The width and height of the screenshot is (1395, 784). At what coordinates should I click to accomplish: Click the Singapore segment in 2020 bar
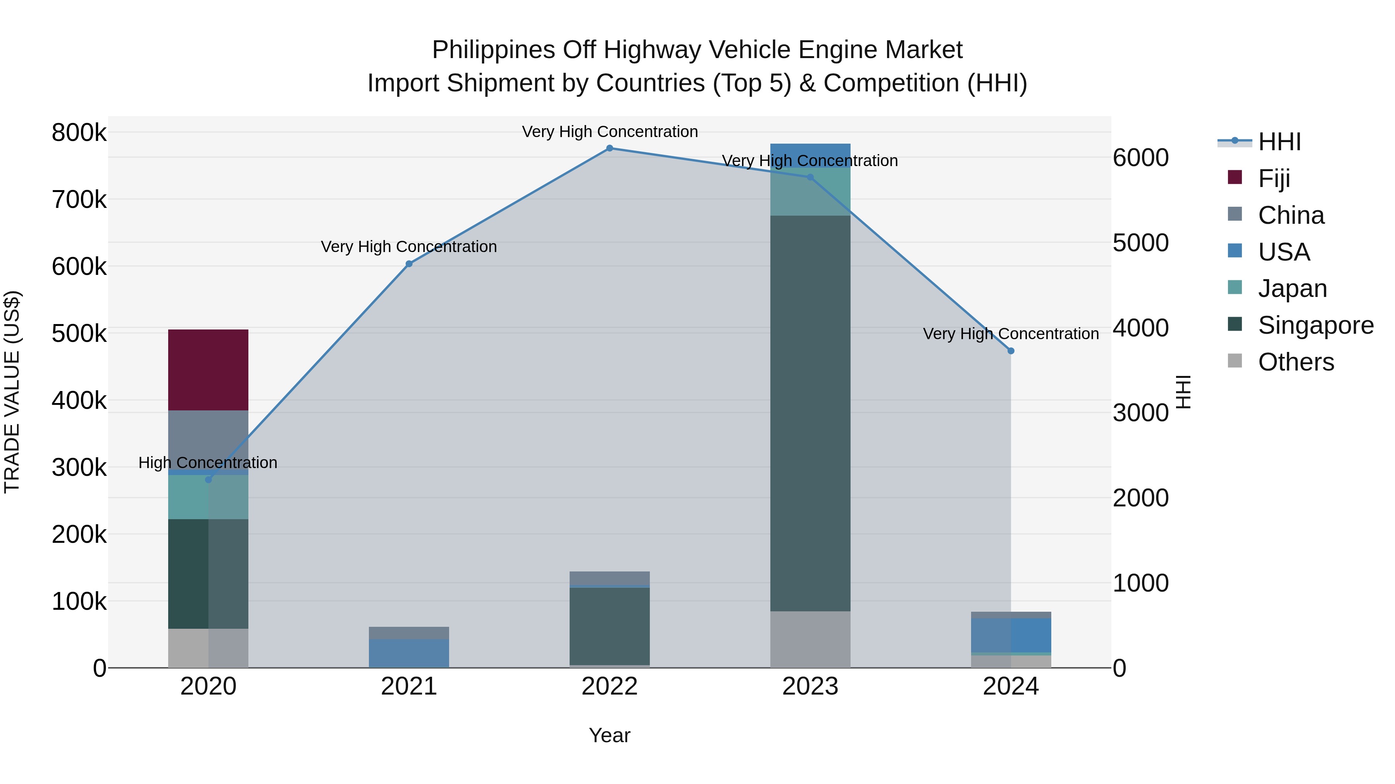tap(208, 574)
